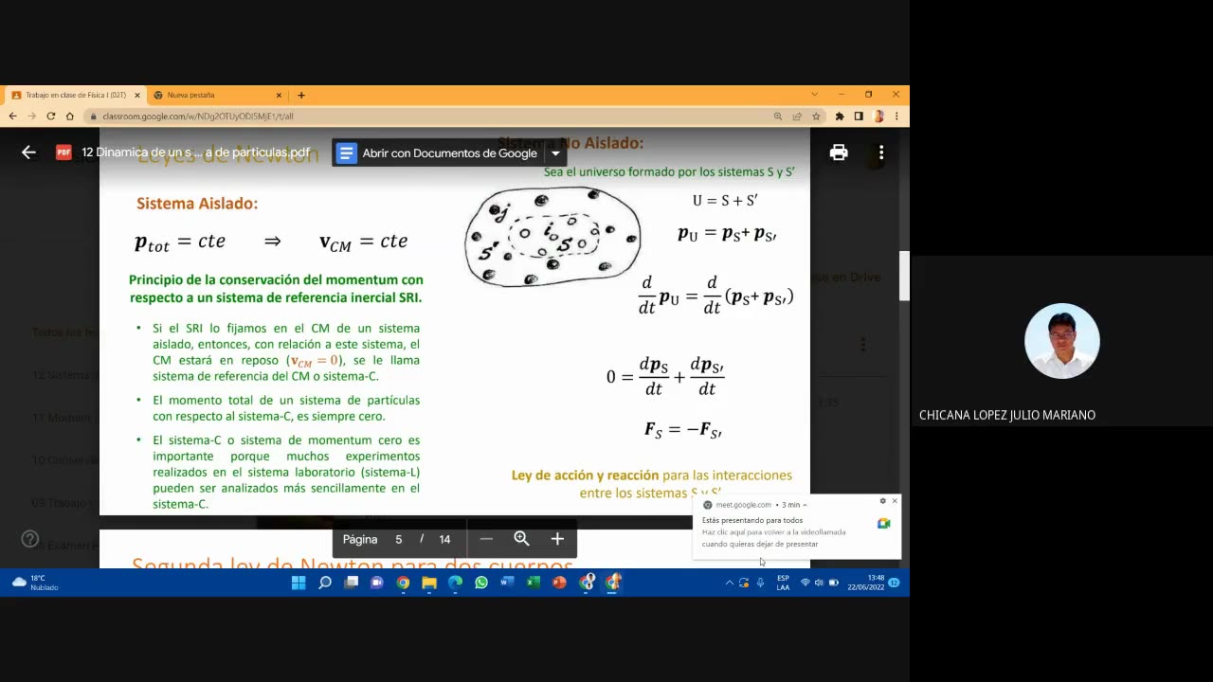Open the Chrome profile avatar
Image resolution: width=1213 pixels, height=682 pixels.
coord(878,117)
